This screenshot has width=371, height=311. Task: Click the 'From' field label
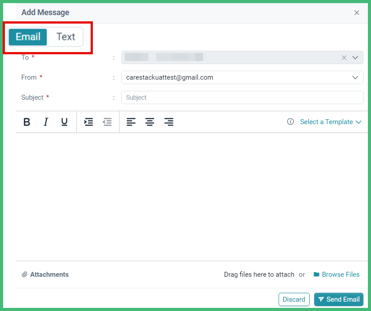(x=29, y=77)
